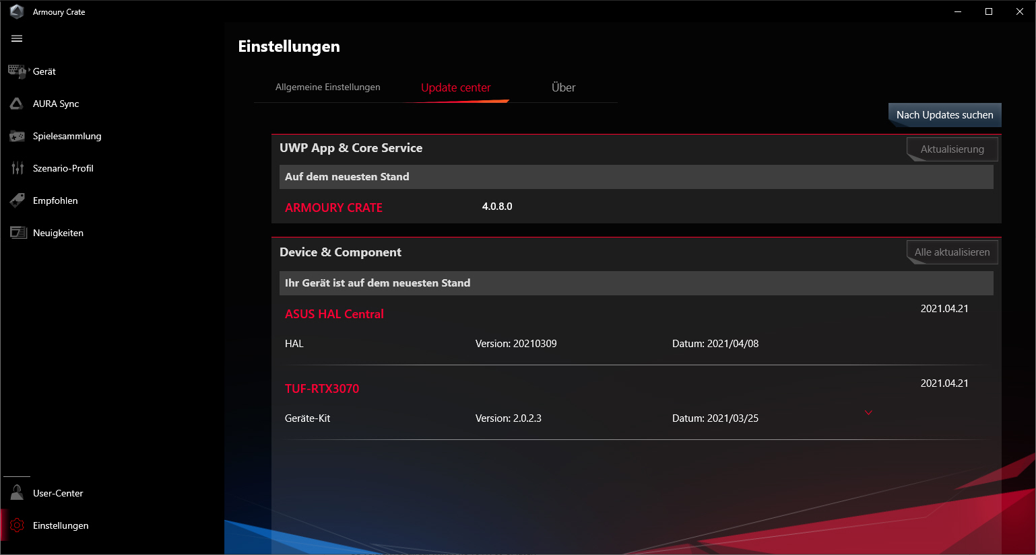Click Geräte-Kit Version: 2.0.2.3 text
This screenshot has height=555, width=1036.
tap(509, 418)
